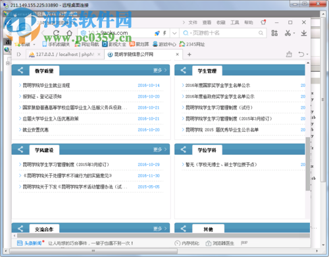This screenshot has height=257, width=329.
Task: Select the 学位学科 section tab
Action: pos(207,150)
